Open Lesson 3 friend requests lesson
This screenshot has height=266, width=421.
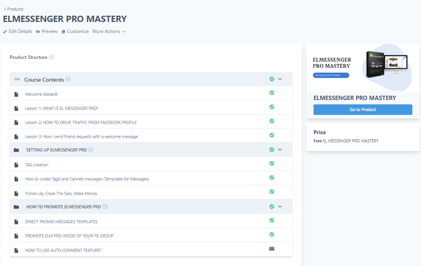tap(81, 137)
